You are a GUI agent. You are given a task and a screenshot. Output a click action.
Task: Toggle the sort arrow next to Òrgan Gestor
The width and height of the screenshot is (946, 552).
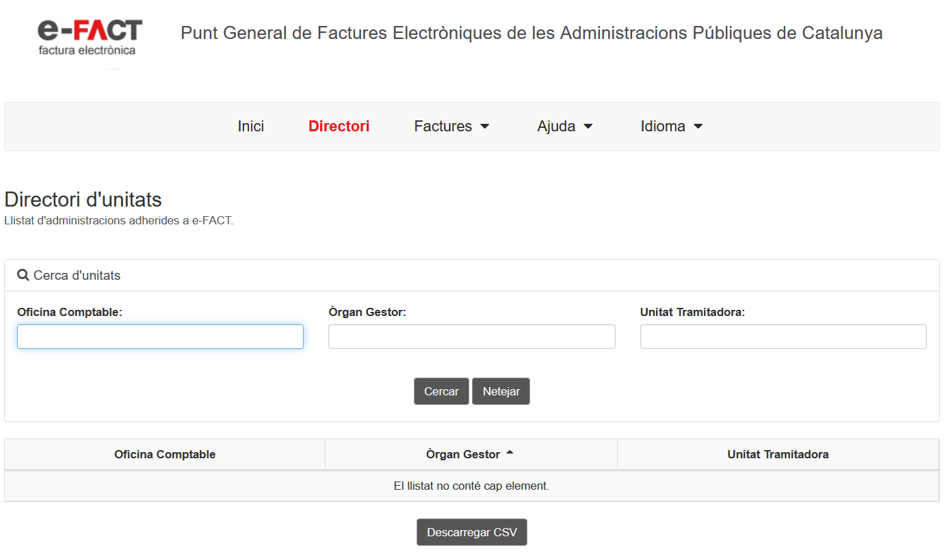[x=510, y=454]
